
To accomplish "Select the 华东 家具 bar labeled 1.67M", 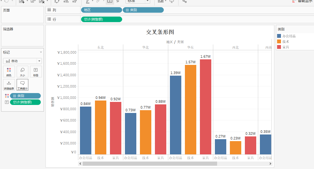I will 205,107.
